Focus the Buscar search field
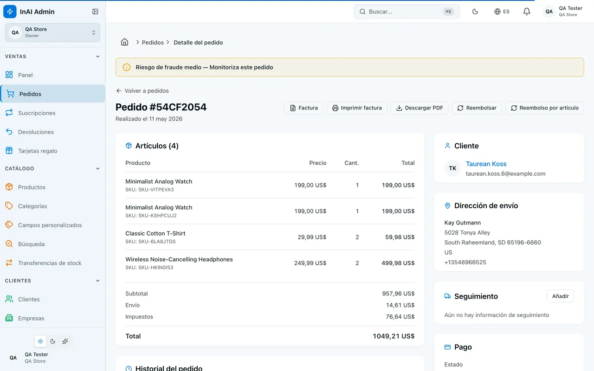Viewport: 594px width, 371px height. (407, 12)
